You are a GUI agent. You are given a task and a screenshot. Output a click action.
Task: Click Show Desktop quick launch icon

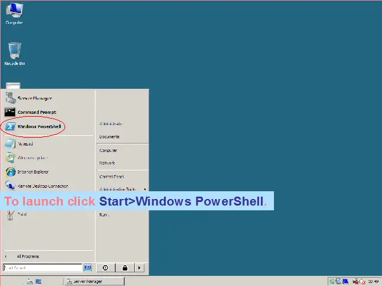click(38, 281)
